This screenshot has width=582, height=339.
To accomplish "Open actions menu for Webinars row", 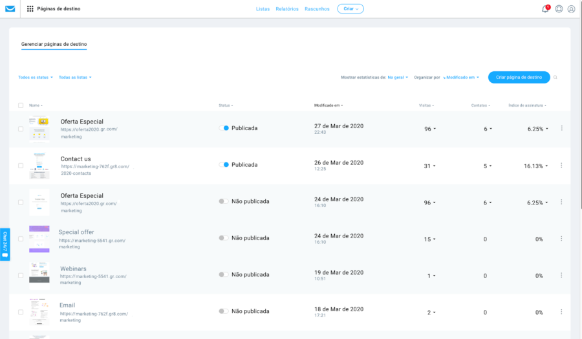I will [561, 275].
